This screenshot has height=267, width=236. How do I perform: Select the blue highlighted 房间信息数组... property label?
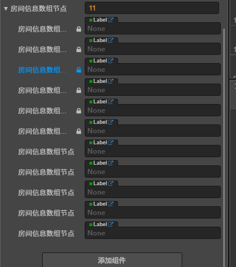(x=42, y=70)
